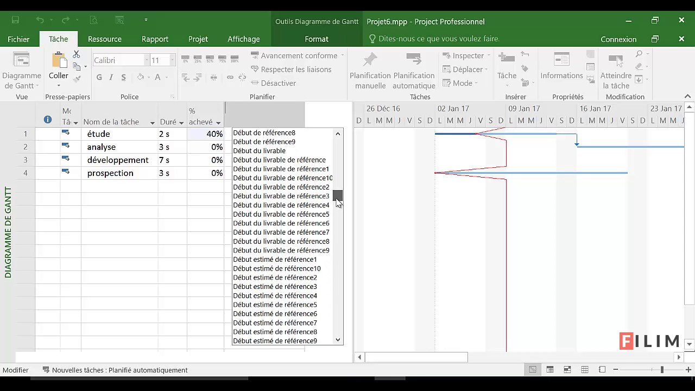Click zoom out minus button in status bar

[616, 370]
